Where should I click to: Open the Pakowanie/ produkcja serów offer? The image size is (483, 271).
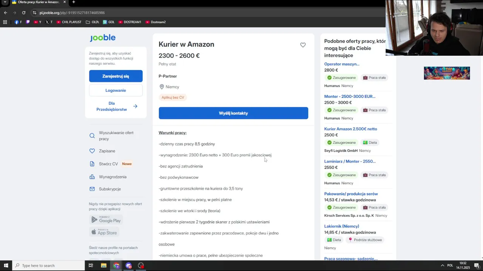pyautogui.click(x=351, y=194)
